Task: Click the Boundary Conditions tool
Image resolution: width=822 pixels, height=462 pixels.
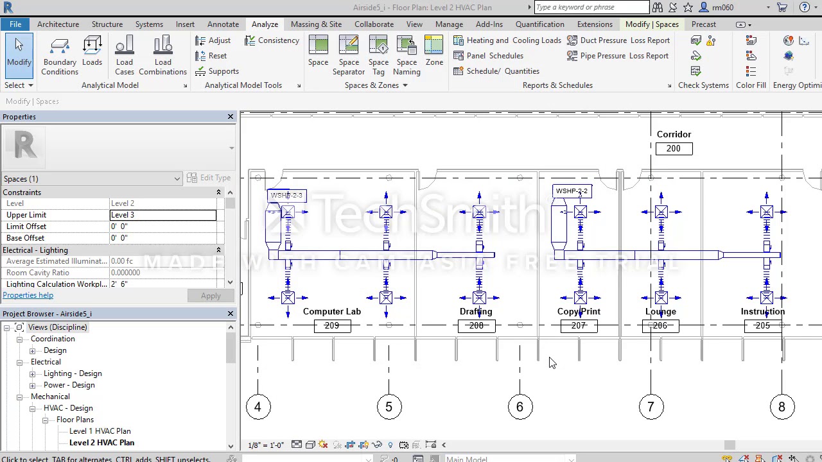Action: 60,55
